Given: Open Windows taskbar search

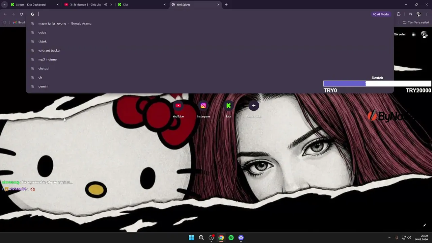Looking at the screenshot, I should (x=201, y=238).
